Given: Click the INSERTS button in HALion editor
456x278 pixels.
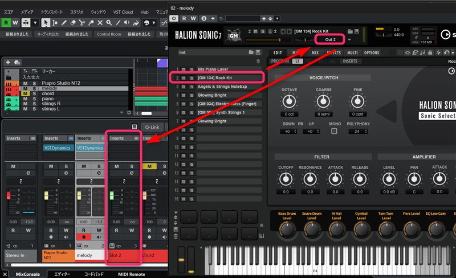Looking at the screenshot, I should pyautogui.click(x=350, y=61).
